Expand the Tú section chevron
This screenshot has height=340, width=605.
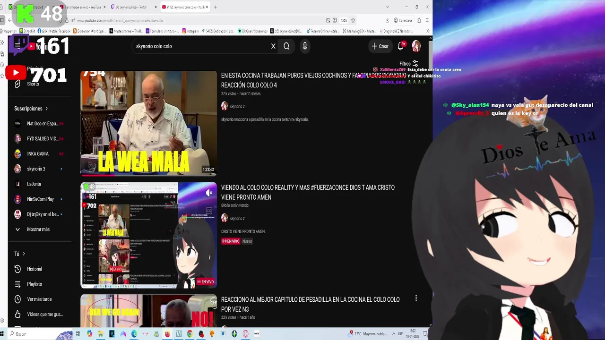[x=24, y=254]
